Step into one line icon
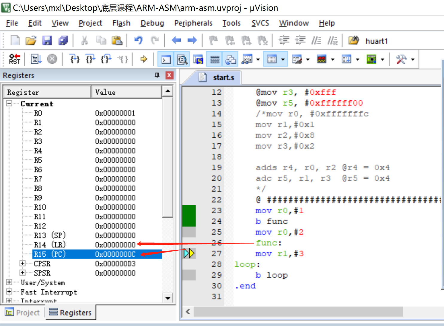This screenshot has height=326, width=444. pos(74,59)
